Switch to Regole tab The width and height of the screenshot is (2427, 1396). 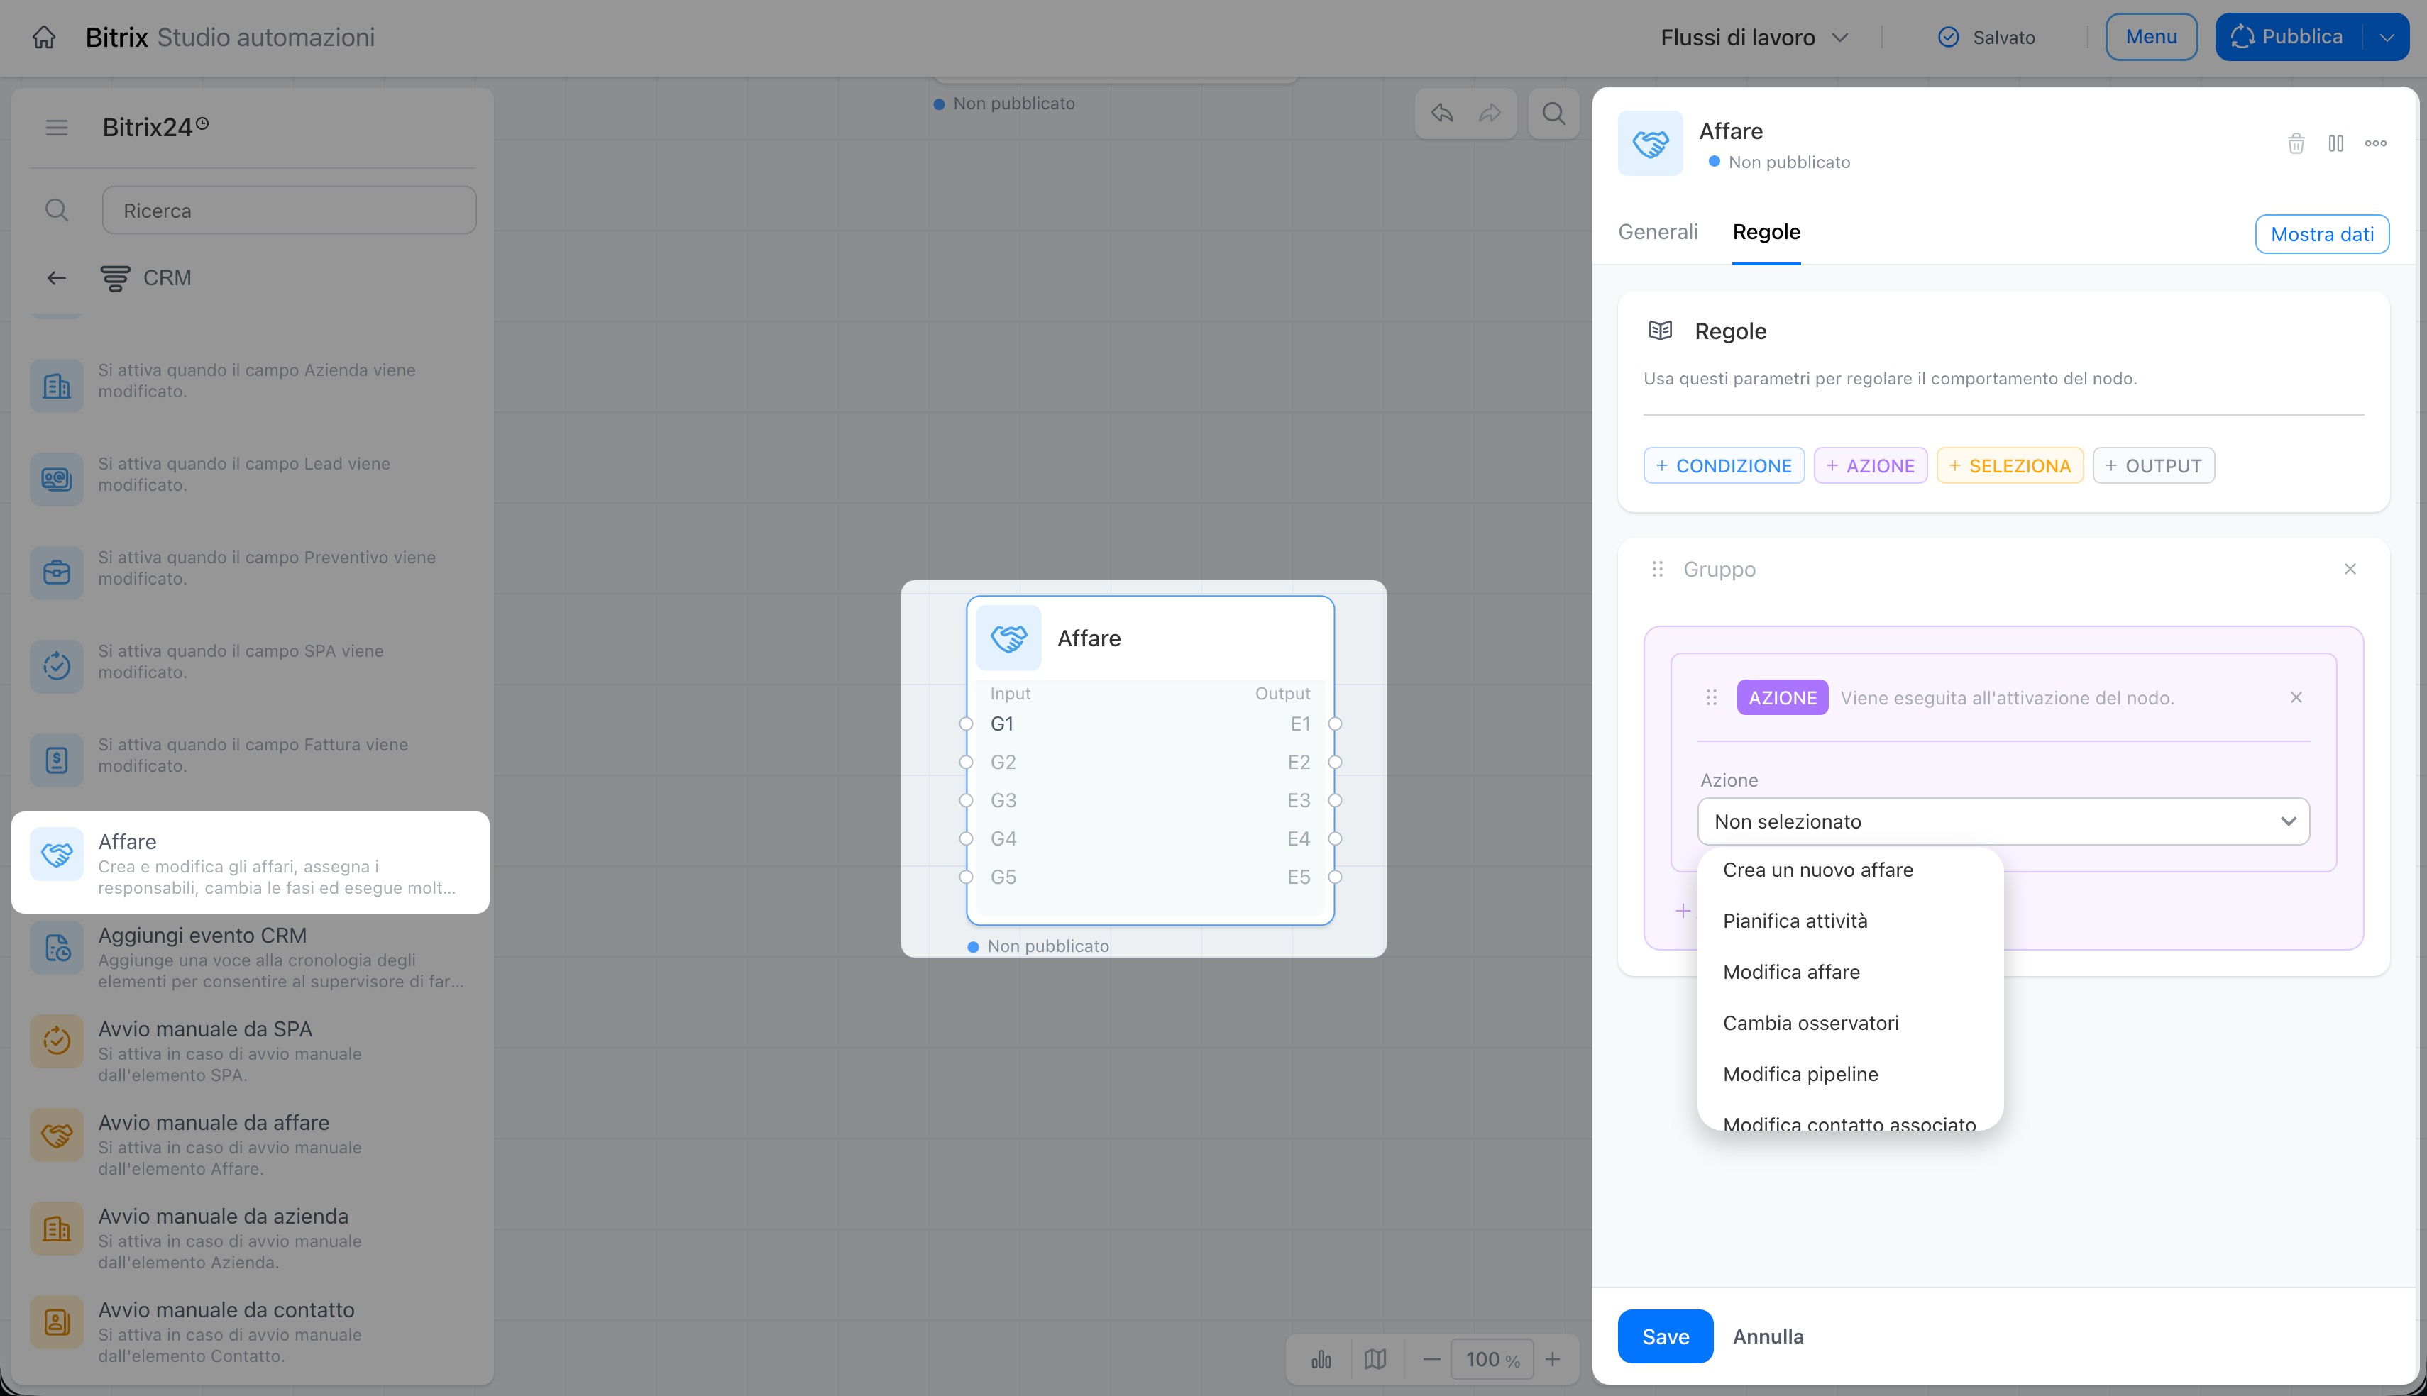[1766, 232]
